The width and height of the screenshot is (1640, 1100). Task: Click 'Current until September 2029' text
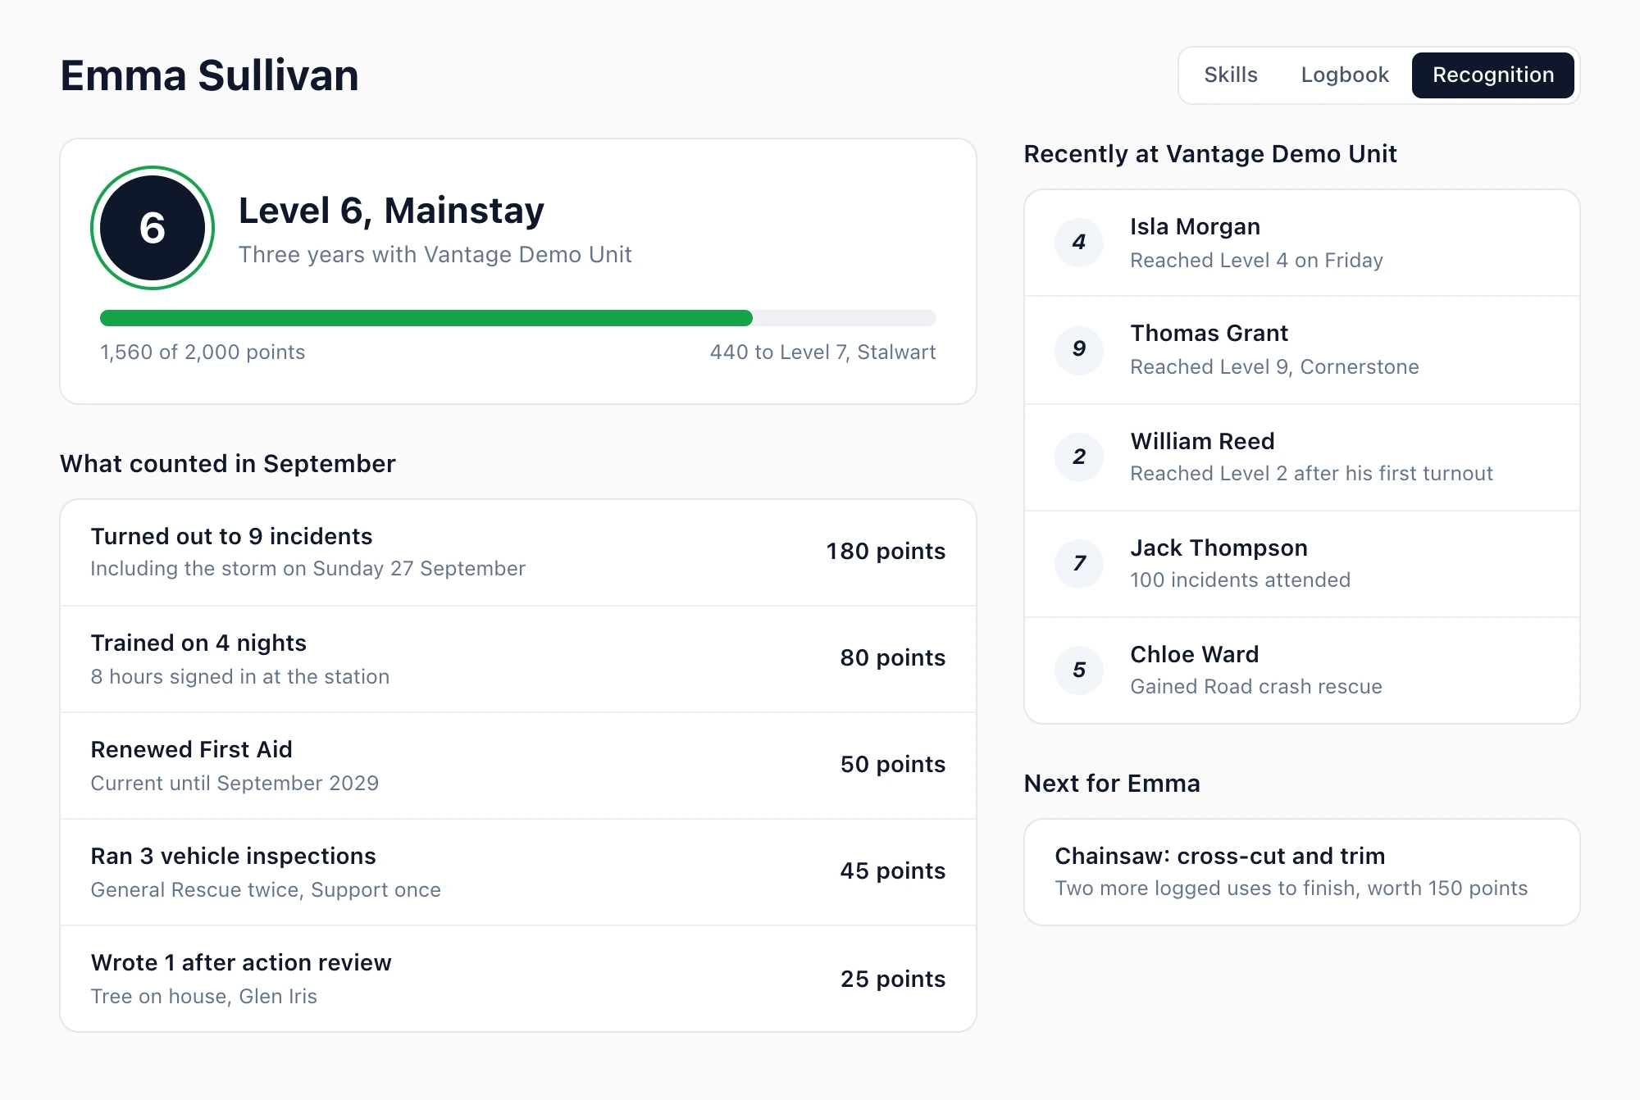point(235,784)
